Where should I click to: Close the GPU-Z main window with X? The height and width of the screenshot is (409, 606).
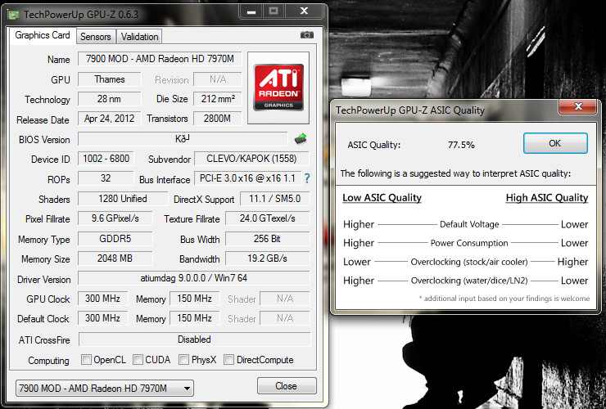(x=304, y=11)
